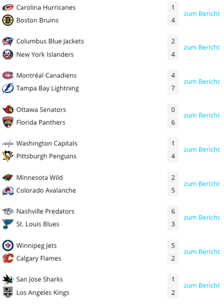
Task: Click the Minnesota Wild team name
Action: tap(40, 178)
